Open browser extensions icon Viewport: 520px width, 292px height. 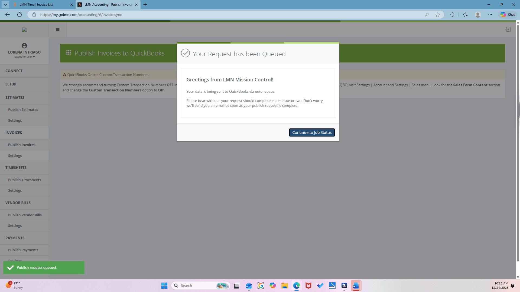click(452, 15)
